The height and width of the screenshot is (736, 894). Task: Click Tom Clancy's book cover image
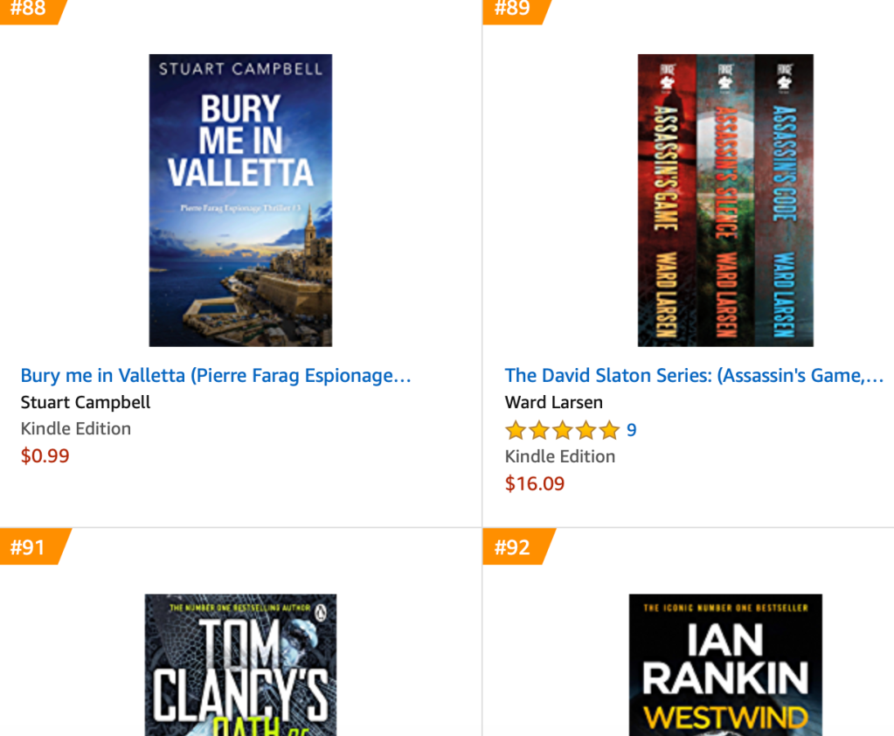tap(240, 664)
